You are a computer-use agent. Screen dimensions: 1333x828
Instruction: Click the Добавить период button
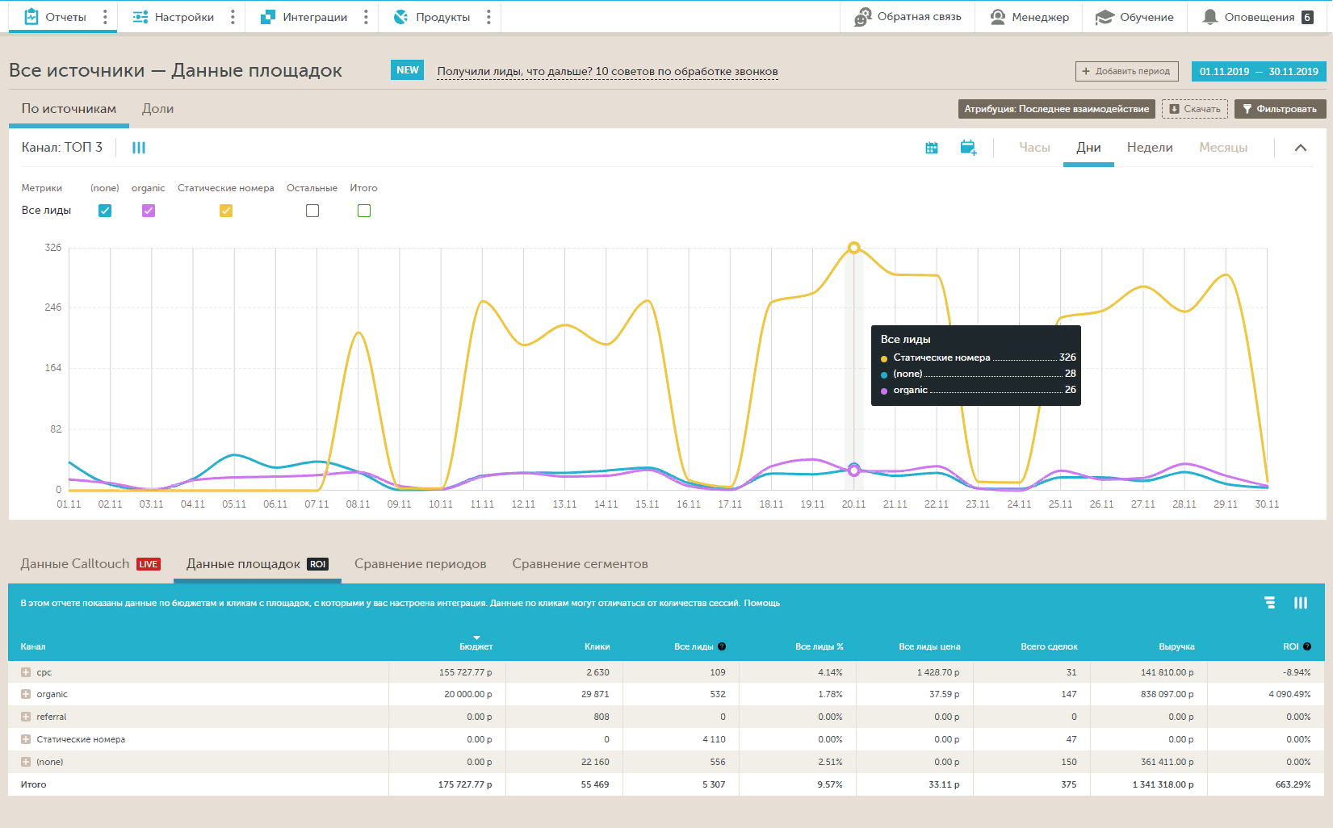(x=1126, y=71)
